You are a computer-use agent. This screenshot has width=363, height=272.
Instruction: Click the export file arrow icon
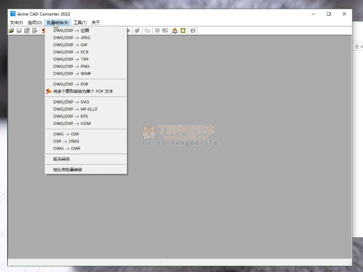click(x=35, y=30)
